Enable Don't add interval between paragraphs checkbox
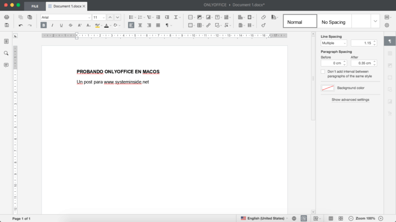The width and height of the screenshot is (396, 222). [x=323, y=72]
